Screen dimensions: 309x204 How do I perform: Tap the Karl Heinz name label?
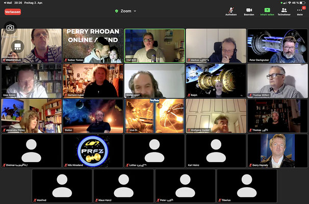tap(194, 165)
